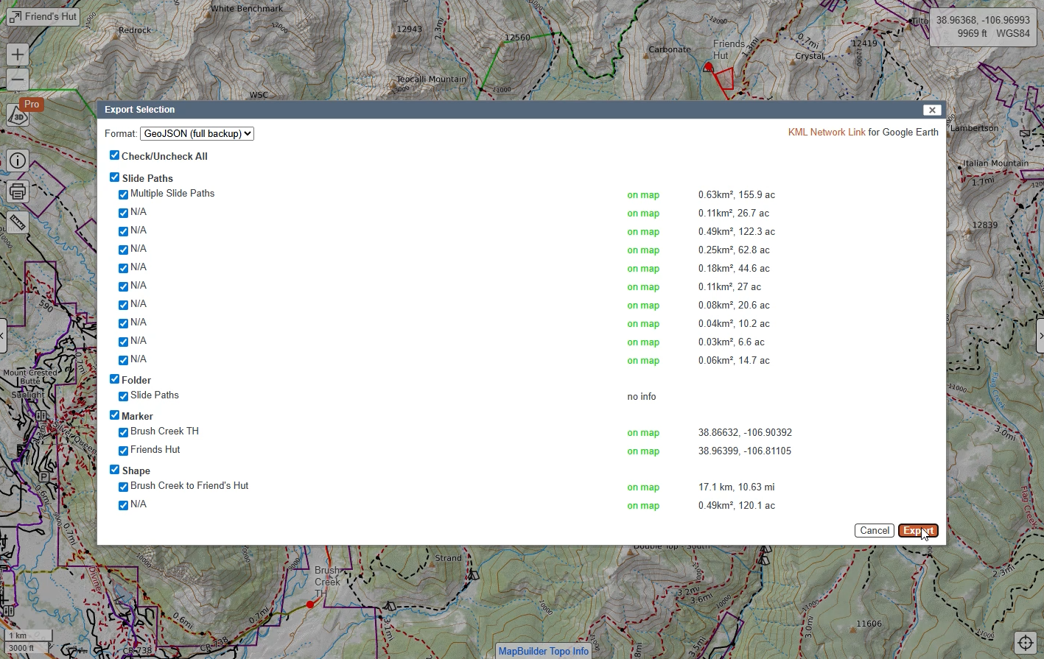Open the map info icon
1044x659 pixels.
(x=18, y=161)
